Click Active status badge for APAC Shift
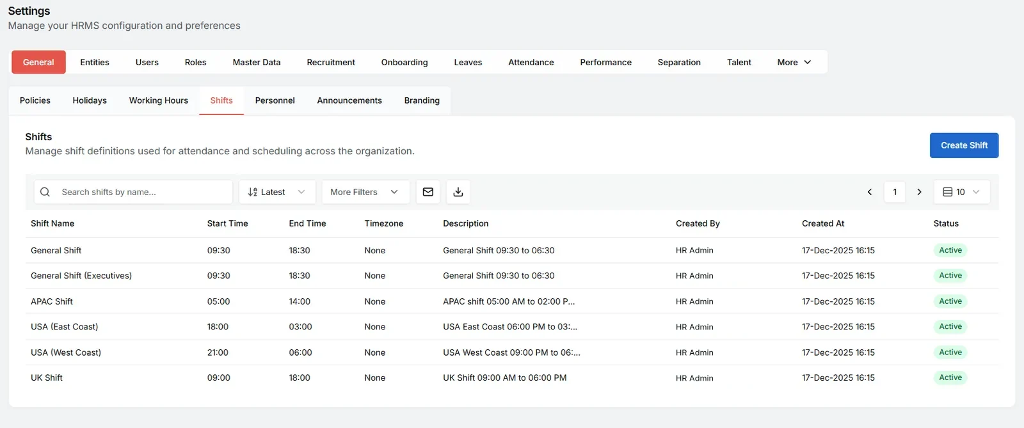This screenshot has height=428, width=1024. point(950,301)
